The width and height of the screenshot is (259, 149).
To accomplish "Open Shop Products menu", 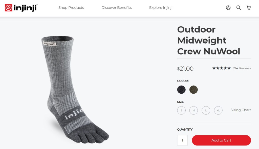I will point(71,8).
